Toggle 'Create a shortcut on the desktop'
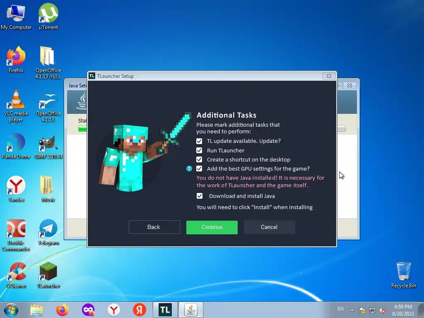Screen dimensions: 424x318 point(199,159)
